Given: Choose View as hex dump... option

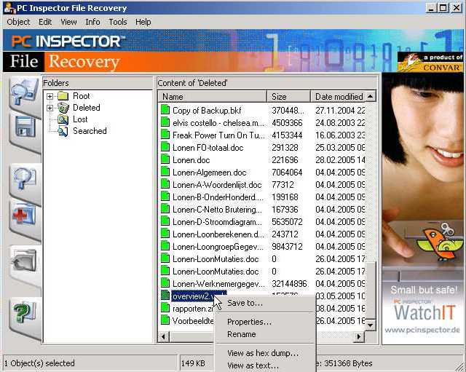Looking at the screenshot, I should click(x=265, y=353).
